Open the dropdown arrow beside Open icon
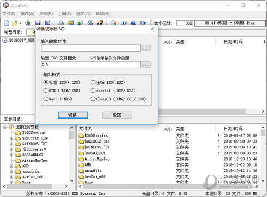267x197 pixels. click(x=21, y=23)
